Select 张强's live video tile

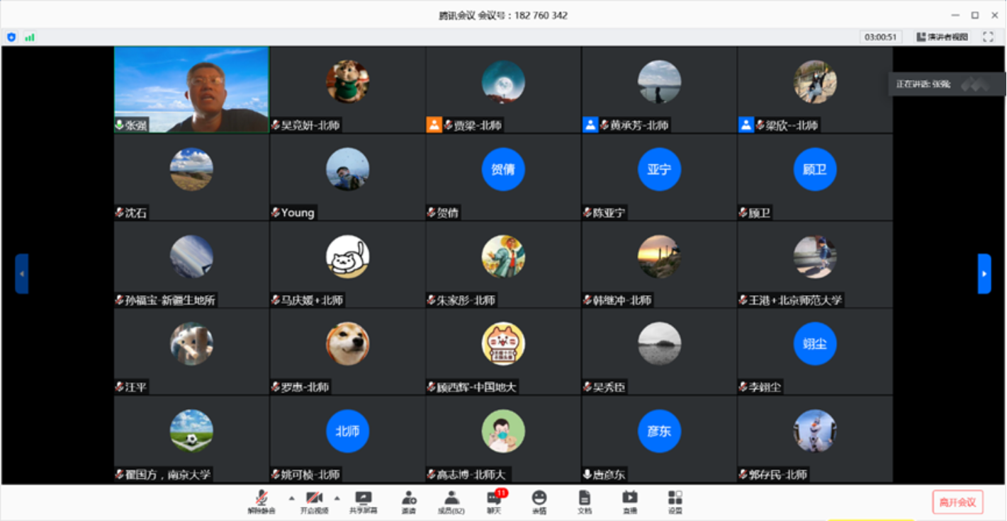click(191, 89)
